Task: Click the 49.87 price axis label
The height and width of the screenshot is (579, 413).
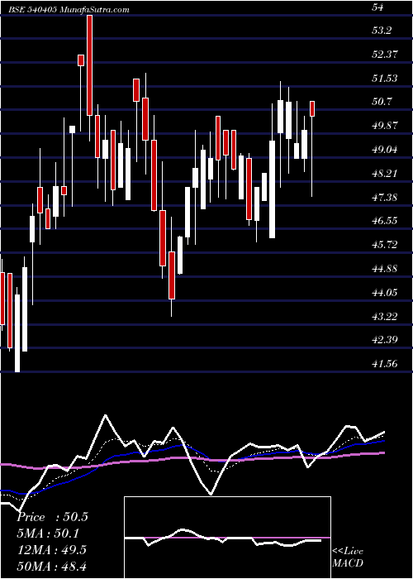Action: point(386,125)
